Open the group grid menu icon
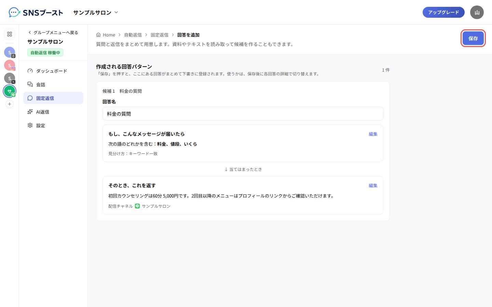The image size is (492, 307). [x=10, y=34]
